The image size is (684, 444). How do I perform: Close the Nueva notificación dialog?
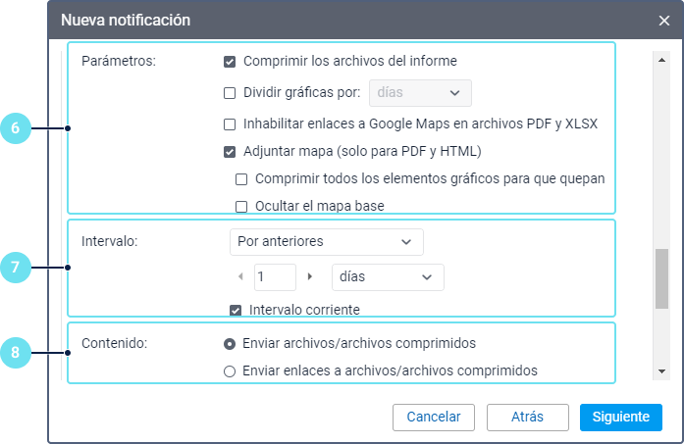tap(664, 21)
